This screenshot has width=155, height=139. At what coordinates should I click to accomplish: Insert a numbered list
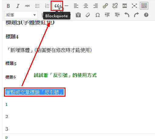tap(47, 6)
